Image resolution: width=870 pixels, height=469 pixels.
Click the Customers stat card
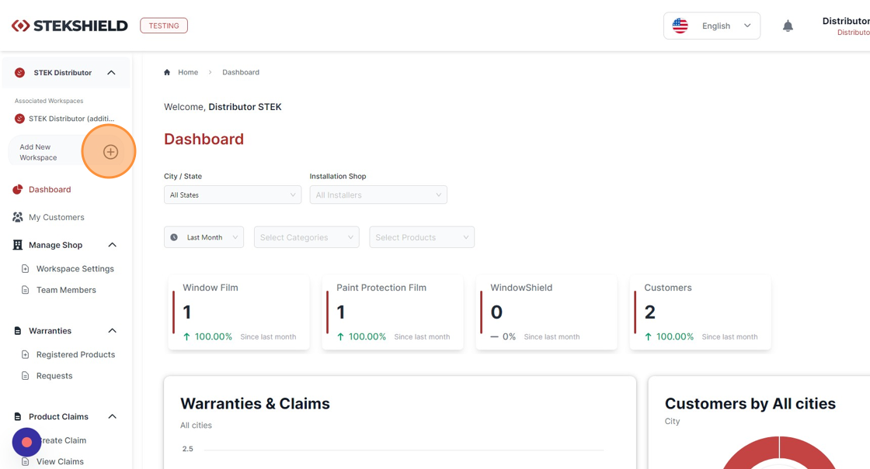700,312
